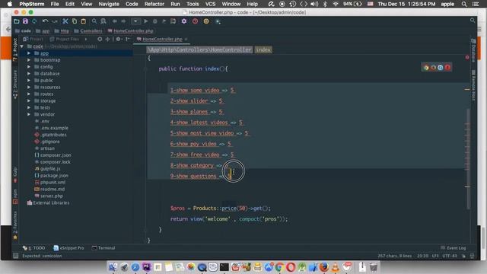Screen dimensions: 487x274
Task: Toggle the debug listener icon in toolbar
Action: (x=173, y=21)
